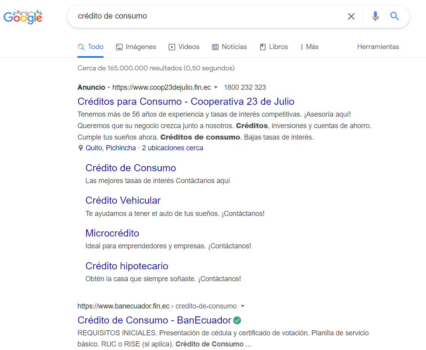The image size is (426, 350).
Task: Start voice search with the microphone icon
Action: pos(375,16)
